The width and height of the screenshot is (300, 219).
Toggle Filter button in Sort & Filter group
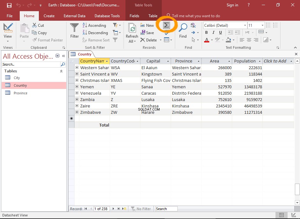pyautogui.click(x=115, y=40)
